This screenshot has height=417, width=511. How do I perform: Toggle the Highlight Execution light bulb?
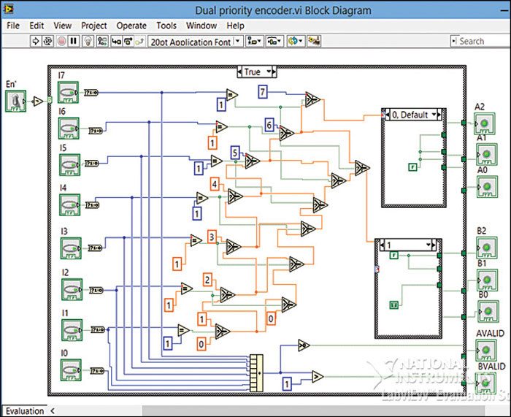tap(88, 42)
